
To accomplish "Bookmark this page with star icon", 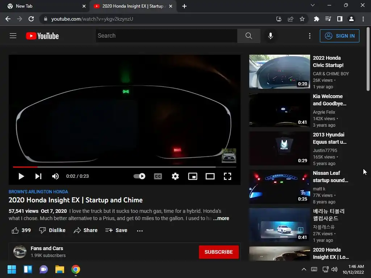I will (x=302, y=19).
